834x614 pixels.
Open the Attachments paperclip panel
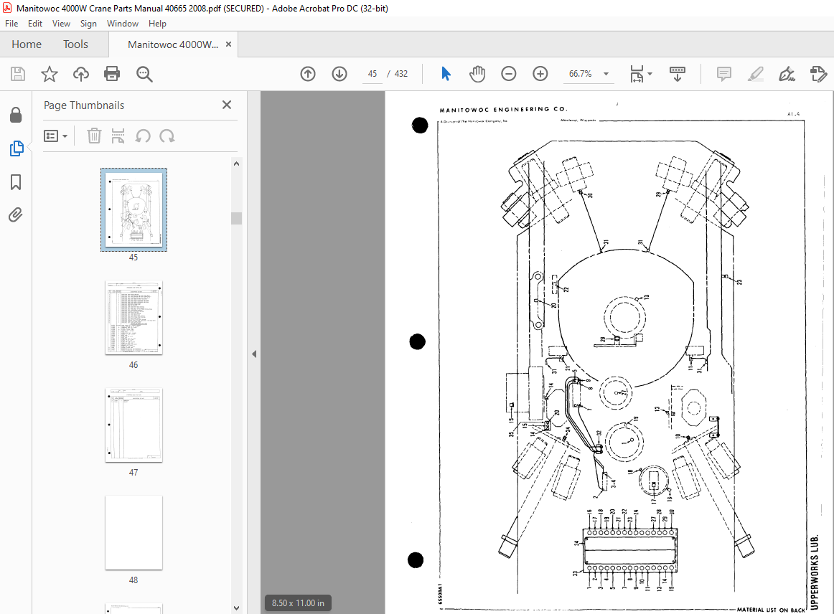click(16, 215)
